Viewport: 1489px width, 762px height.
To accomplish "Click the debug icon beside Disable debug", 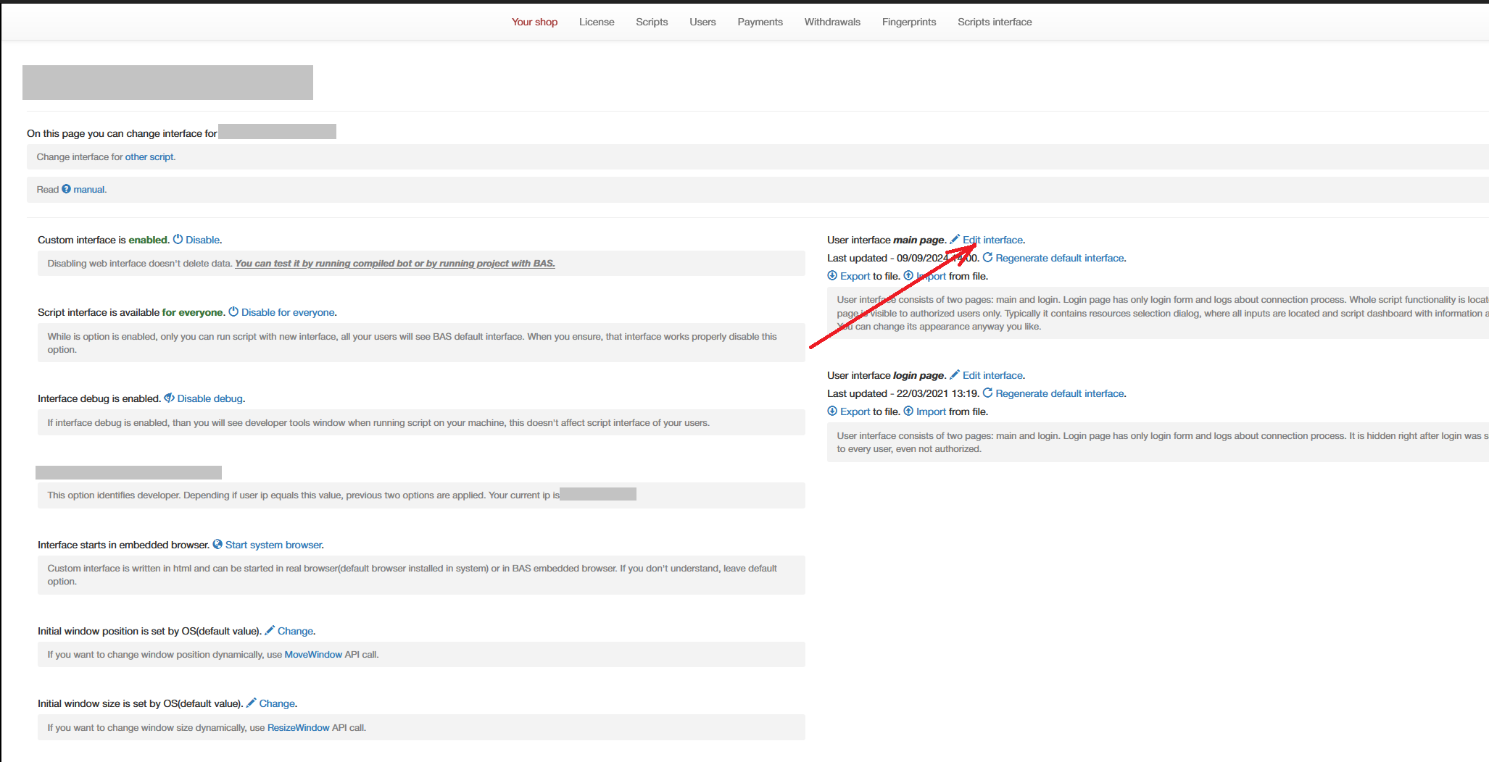I will (x=169, y=398).
